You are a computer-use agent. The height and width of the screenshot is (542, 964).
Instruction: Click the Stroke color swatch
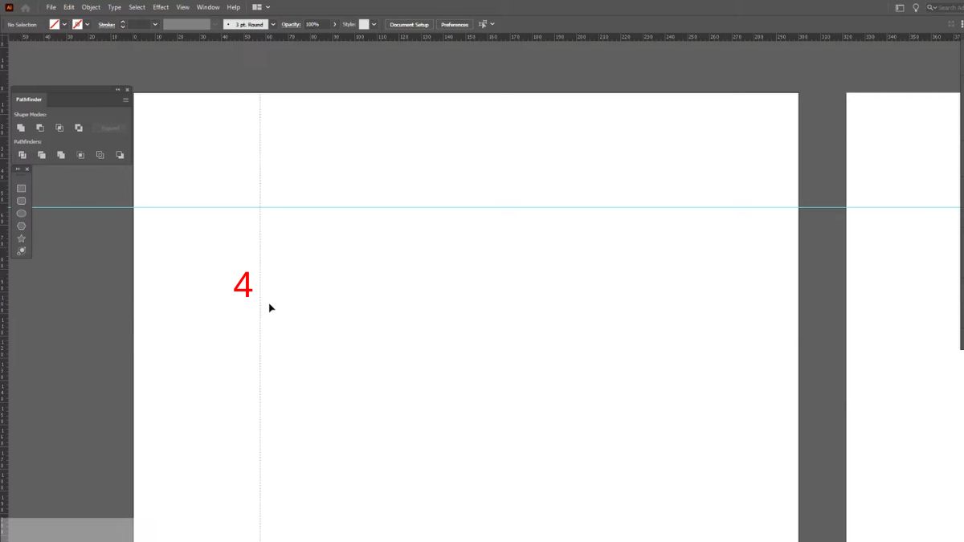(77, 24)
